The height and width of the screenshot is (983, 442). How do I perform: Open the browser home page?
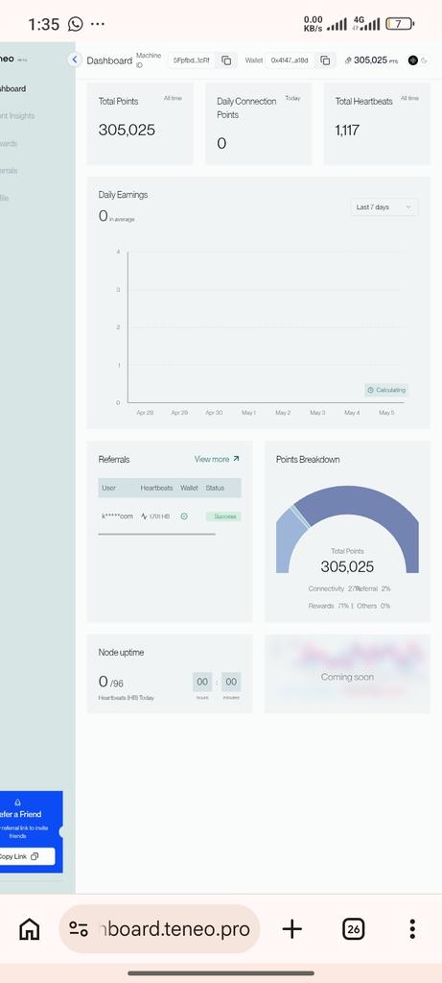[x=30, y=929]
